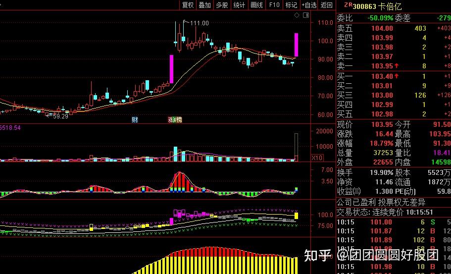Click the 标记 mark button
Screen dimensions: 451x274
291,5
